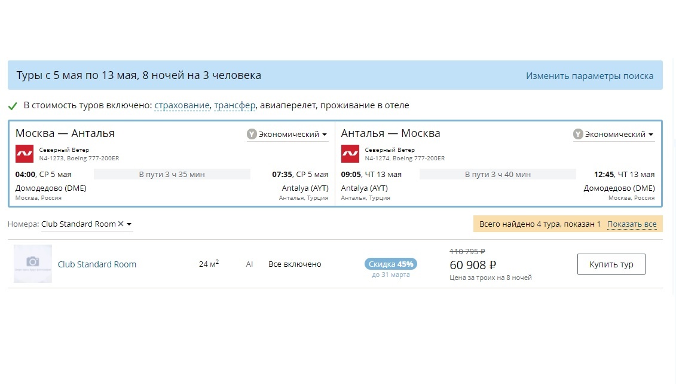Click departure time 04:00, СР 5 мая
The height and width of the screenshot is (384, 676).
[44, 174]
